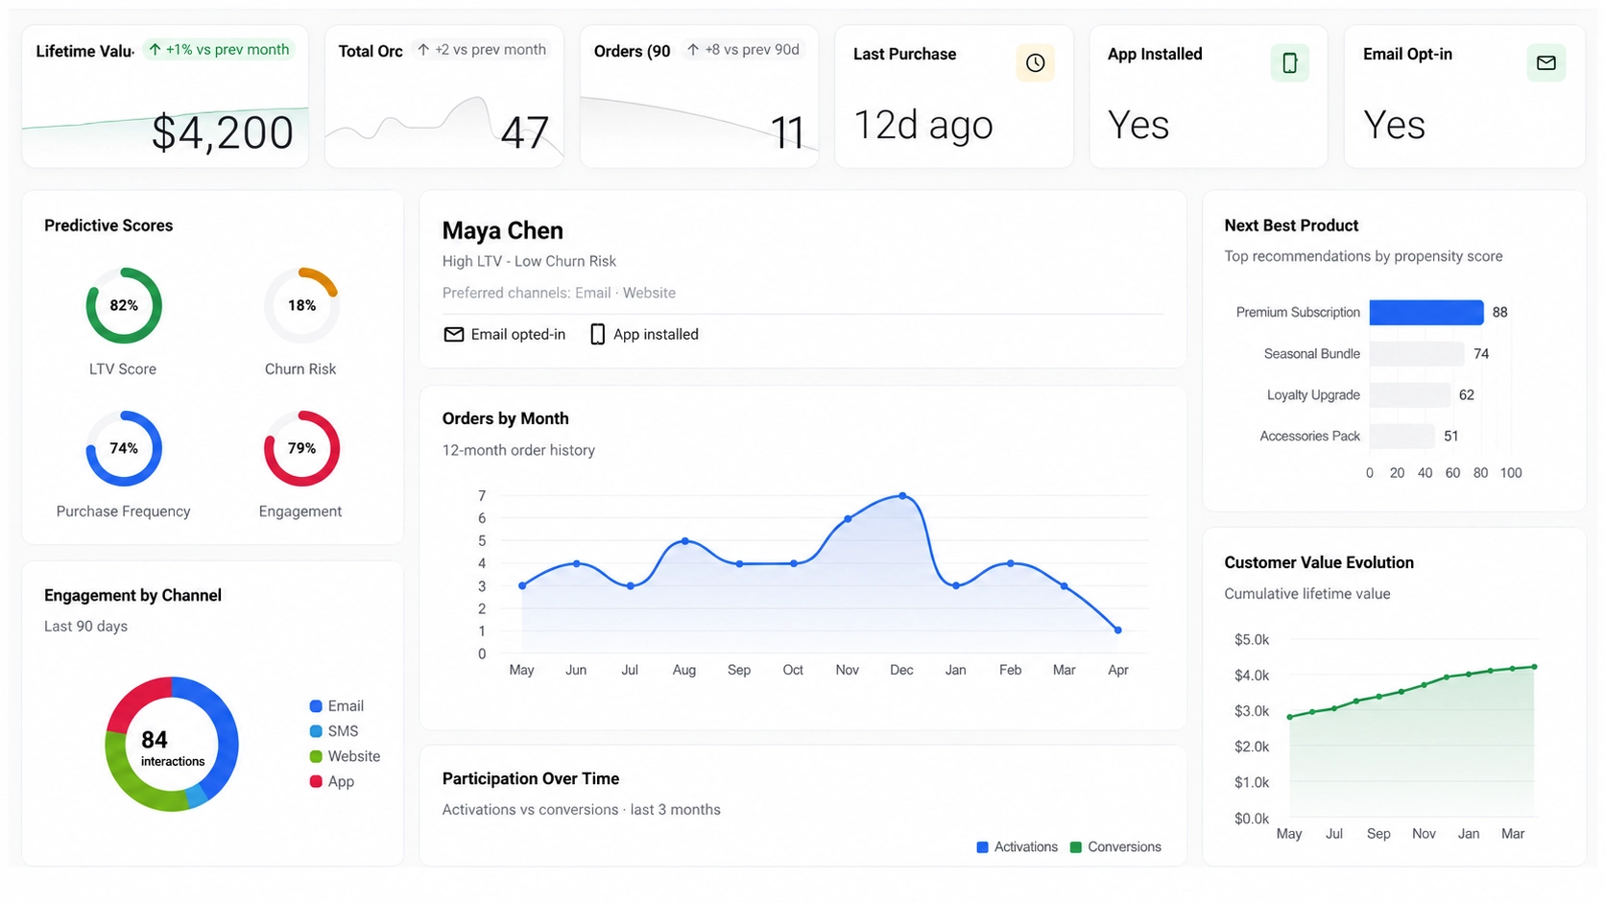Toggle the Website legend color dot

[316, 756]
